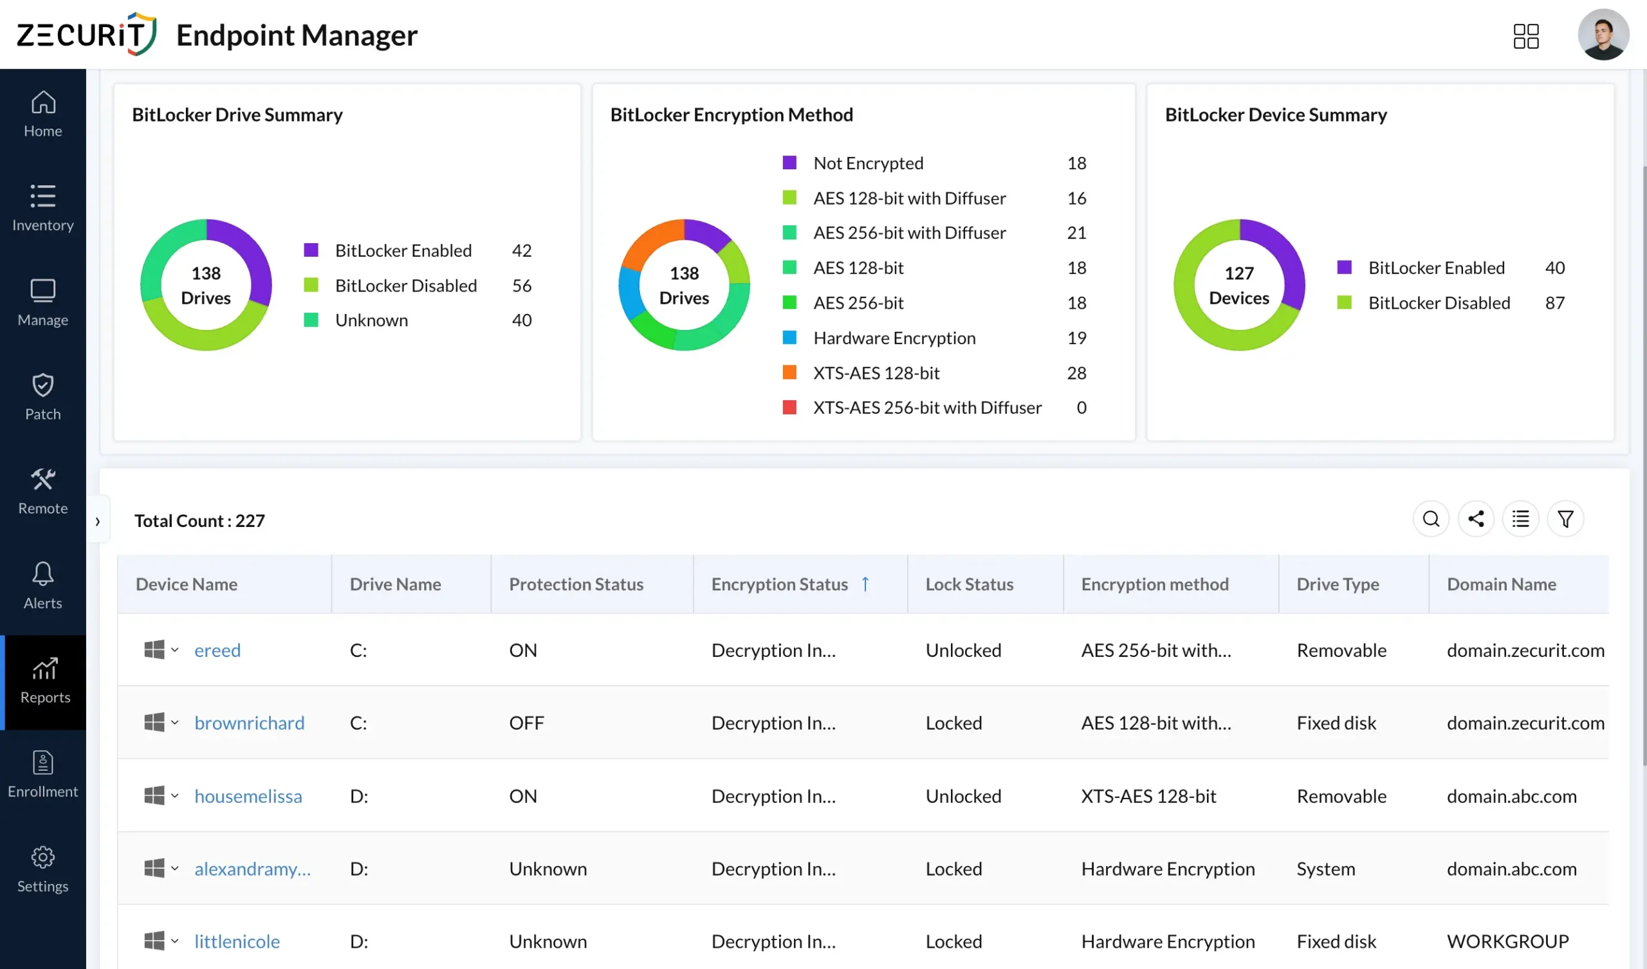View the Alerts bell section
Viewport: 1647px width, 969px height.
pyautogui.click(x=43, y=586)
